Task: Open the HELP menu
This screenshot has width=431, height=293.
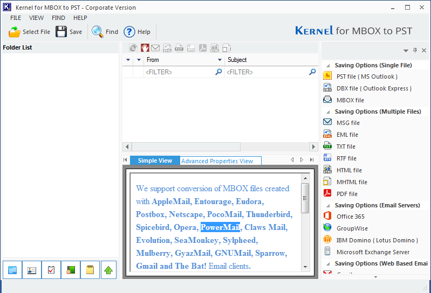Action: (x=80, y=18)
